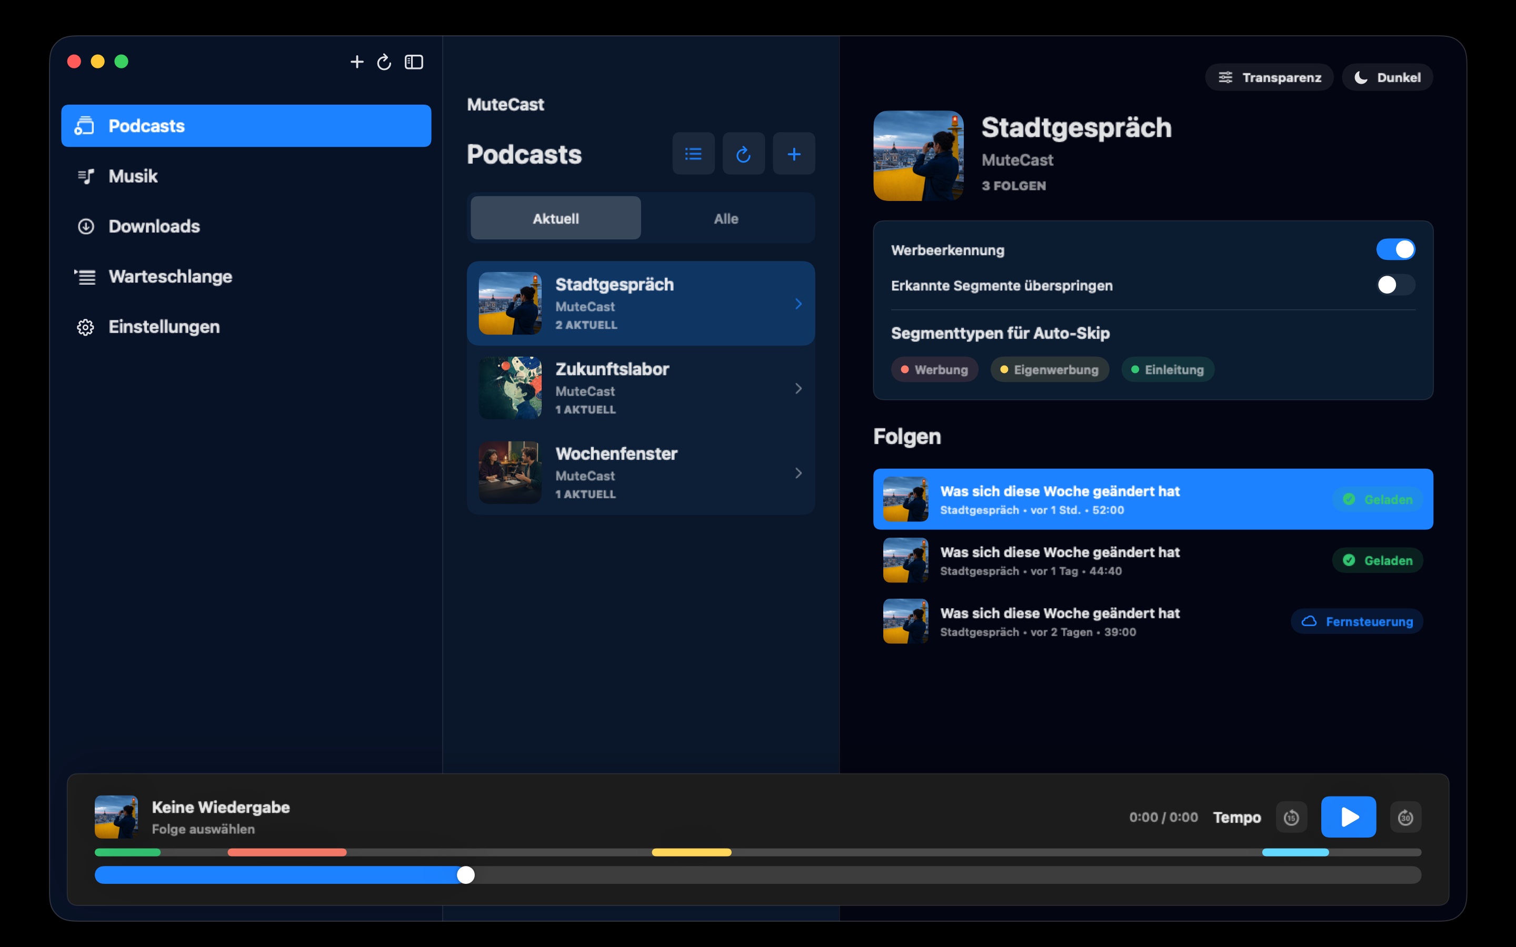Select the episode from vor 1 Std.
Viewport: 1516px width, 947px height.
(x=1153, y=499)
